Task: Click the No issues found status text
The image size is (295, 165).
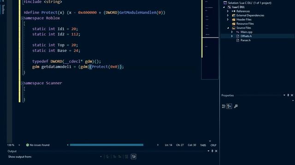Action: point(40,145)
